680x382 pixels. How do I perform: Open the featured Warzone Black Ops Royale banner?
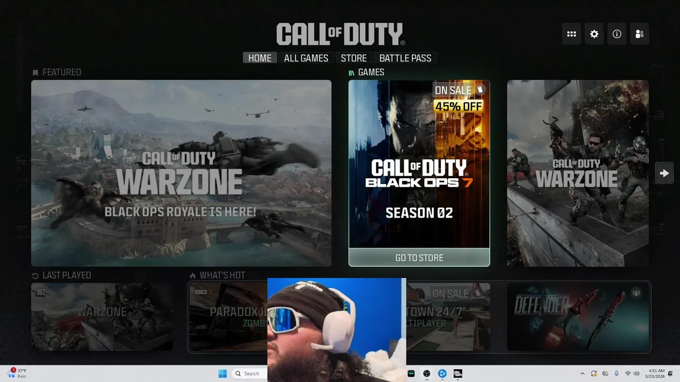(x=181, y=173)
